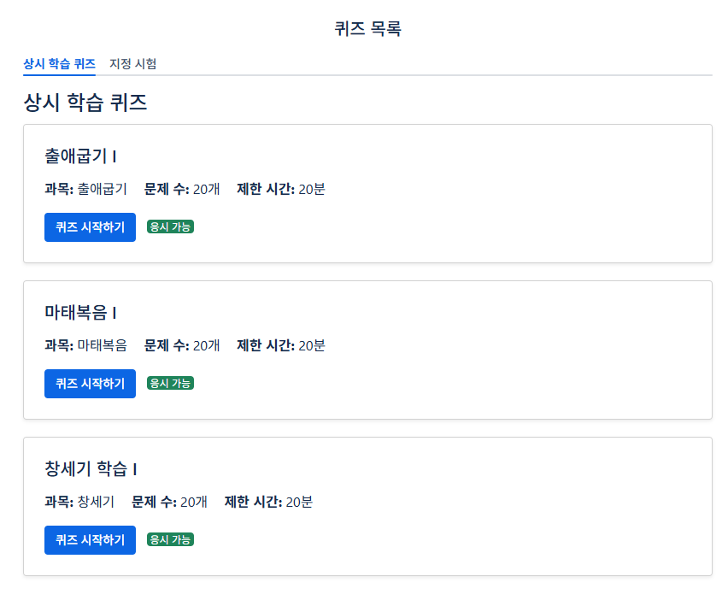The width and height of the screenshot is (728, 600).
Task: Begin the 창세기 학습 I quiz
Action: click(90, 540)
